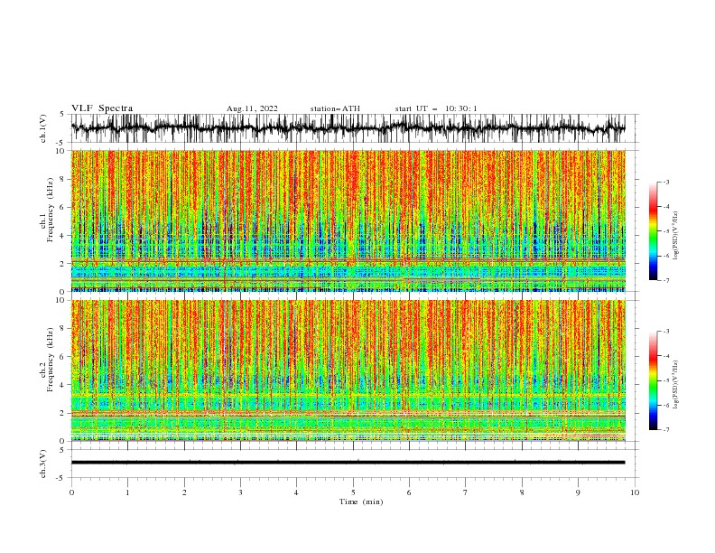Click the lower colorbar "-7" tick value
This screenshot has height=553, width=715.
click(x=666, y=429)
